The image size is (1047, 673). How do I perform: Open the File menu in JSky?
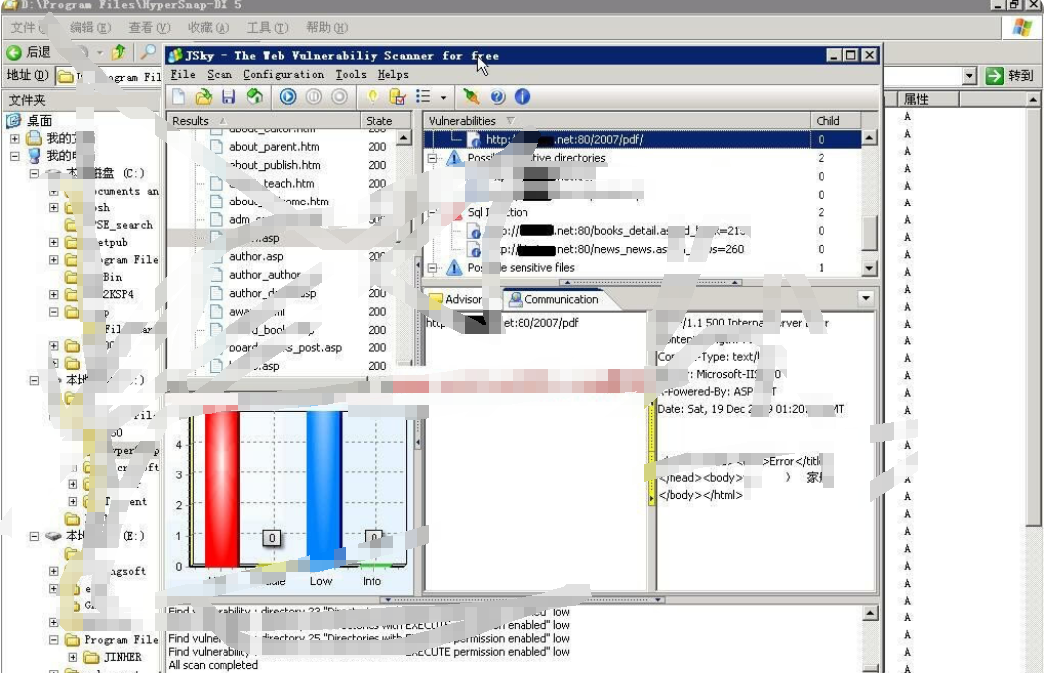183,74
